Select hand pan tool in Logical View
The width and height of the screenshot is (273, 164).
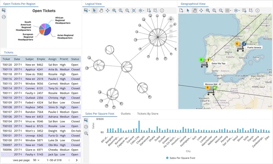[x=101, y=11]
